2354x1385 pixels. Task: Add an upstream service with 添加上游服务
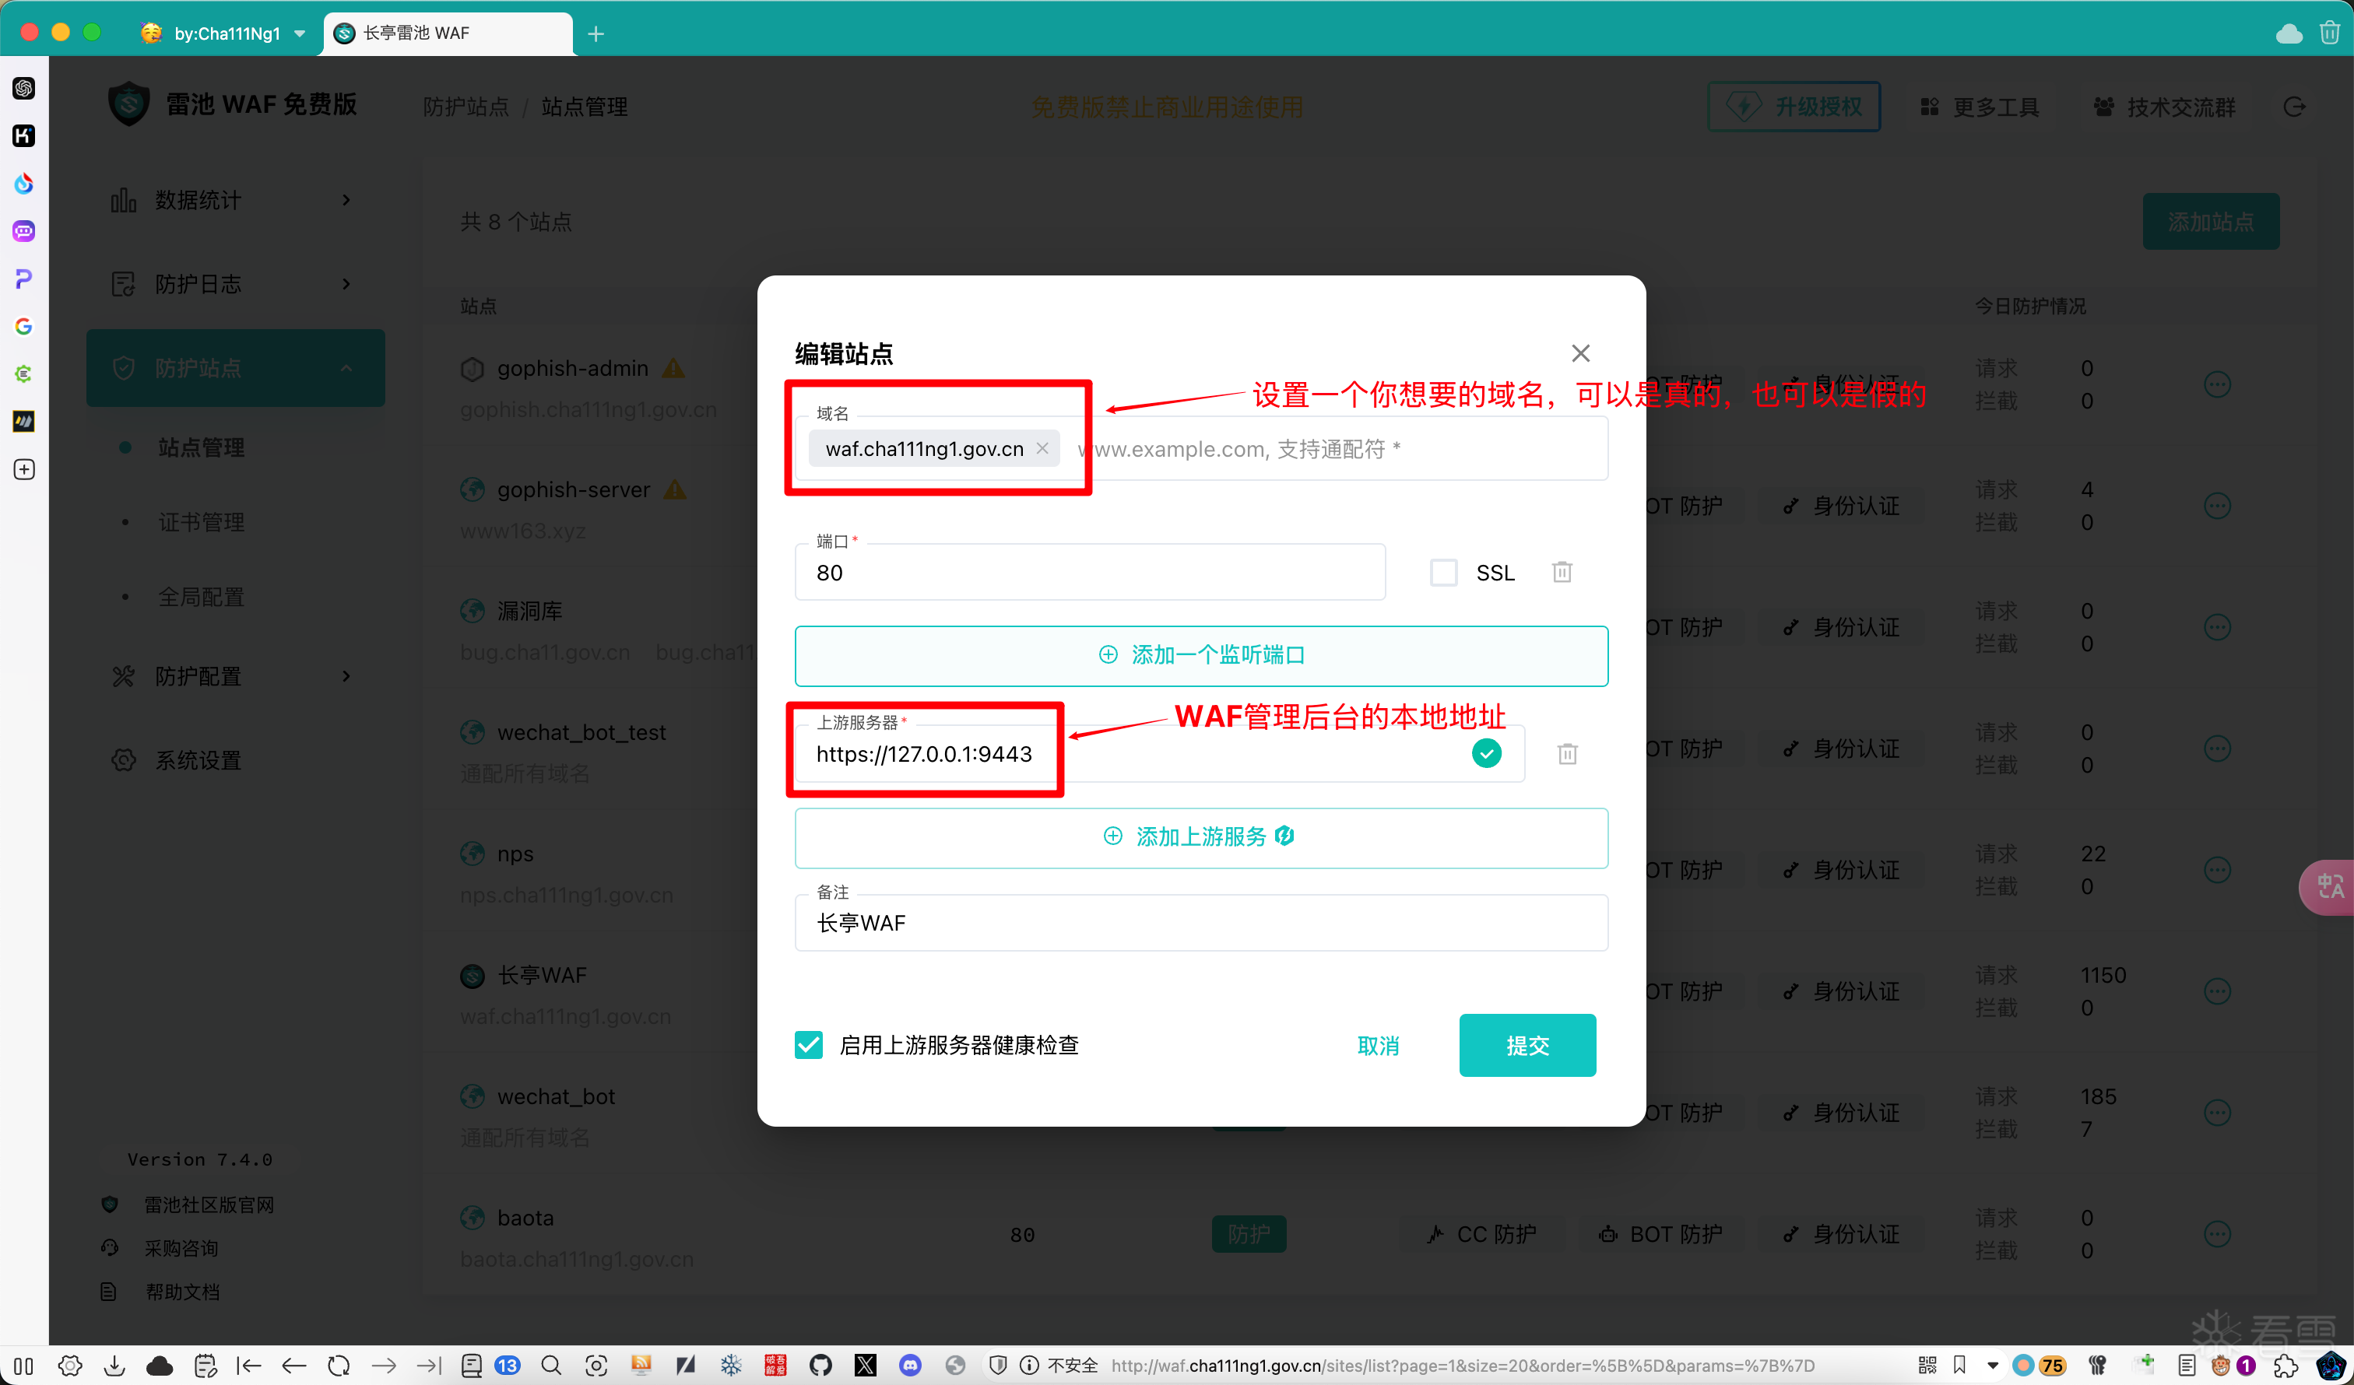coord(1201,838)
